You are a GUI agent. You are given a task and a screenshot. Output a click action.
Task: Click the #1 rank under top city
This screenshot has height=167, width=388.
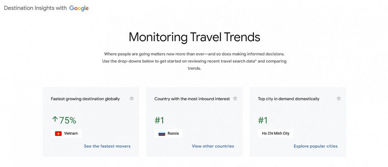(263, 120)
